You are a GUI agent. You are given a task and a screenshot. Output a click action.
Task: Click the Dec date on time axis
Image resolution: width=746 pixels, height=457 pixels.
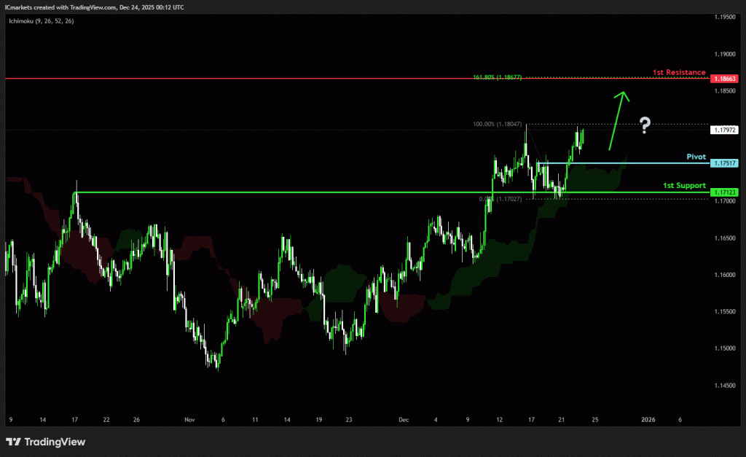pyautogui.click(x=405, y=420)
